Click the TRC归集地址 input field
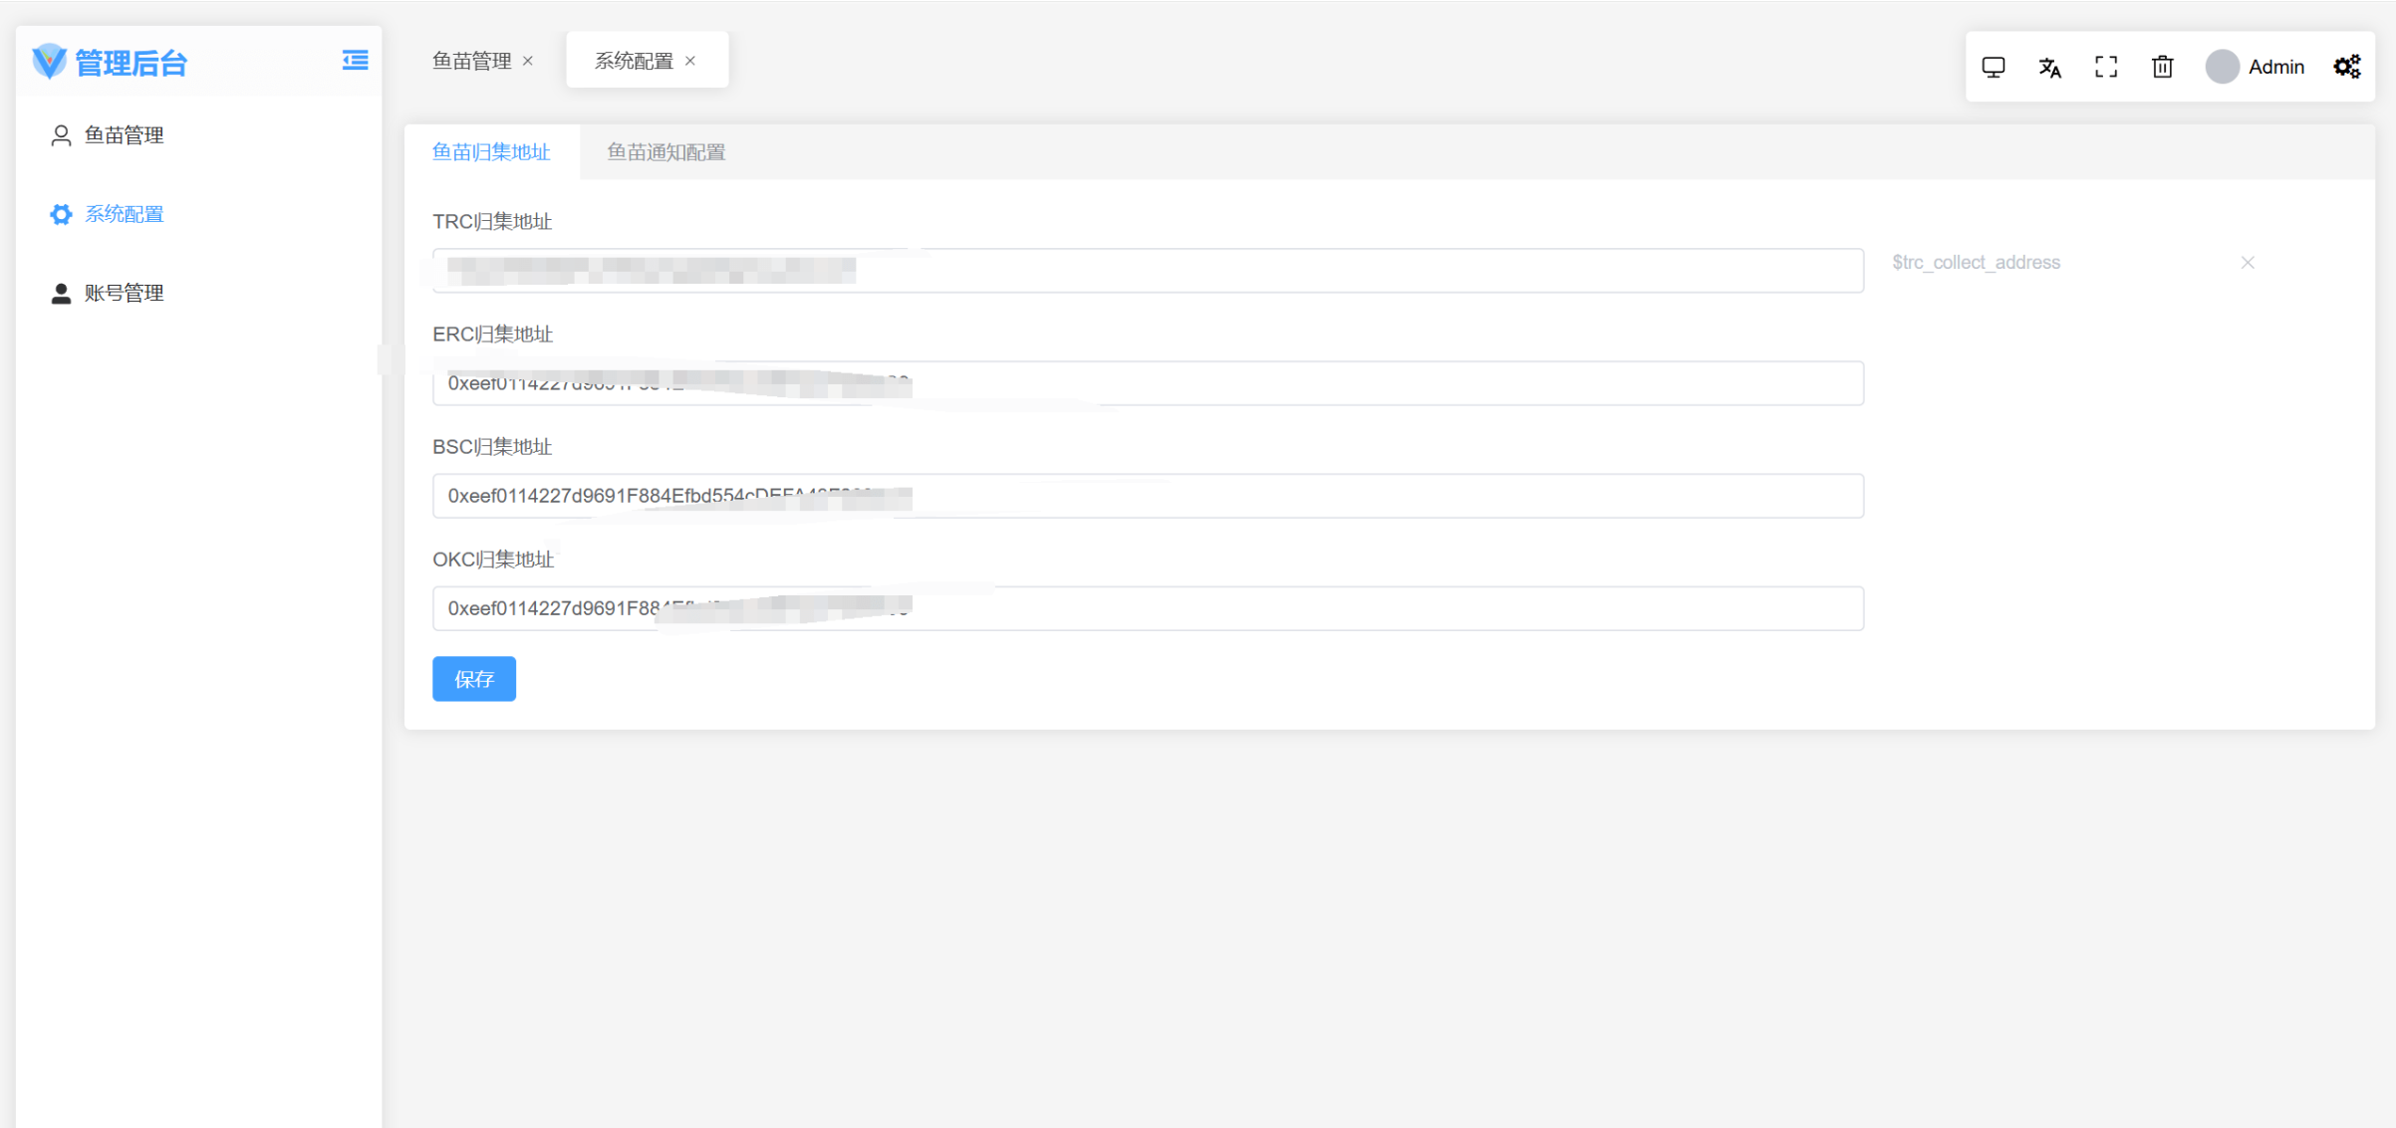Viewport: 2396px width, 1128px height. click(1295, 271)
